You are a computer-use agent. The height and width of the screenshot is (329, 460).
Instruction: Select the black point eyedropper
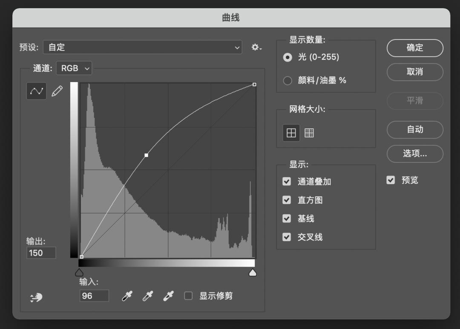point(126,295)
